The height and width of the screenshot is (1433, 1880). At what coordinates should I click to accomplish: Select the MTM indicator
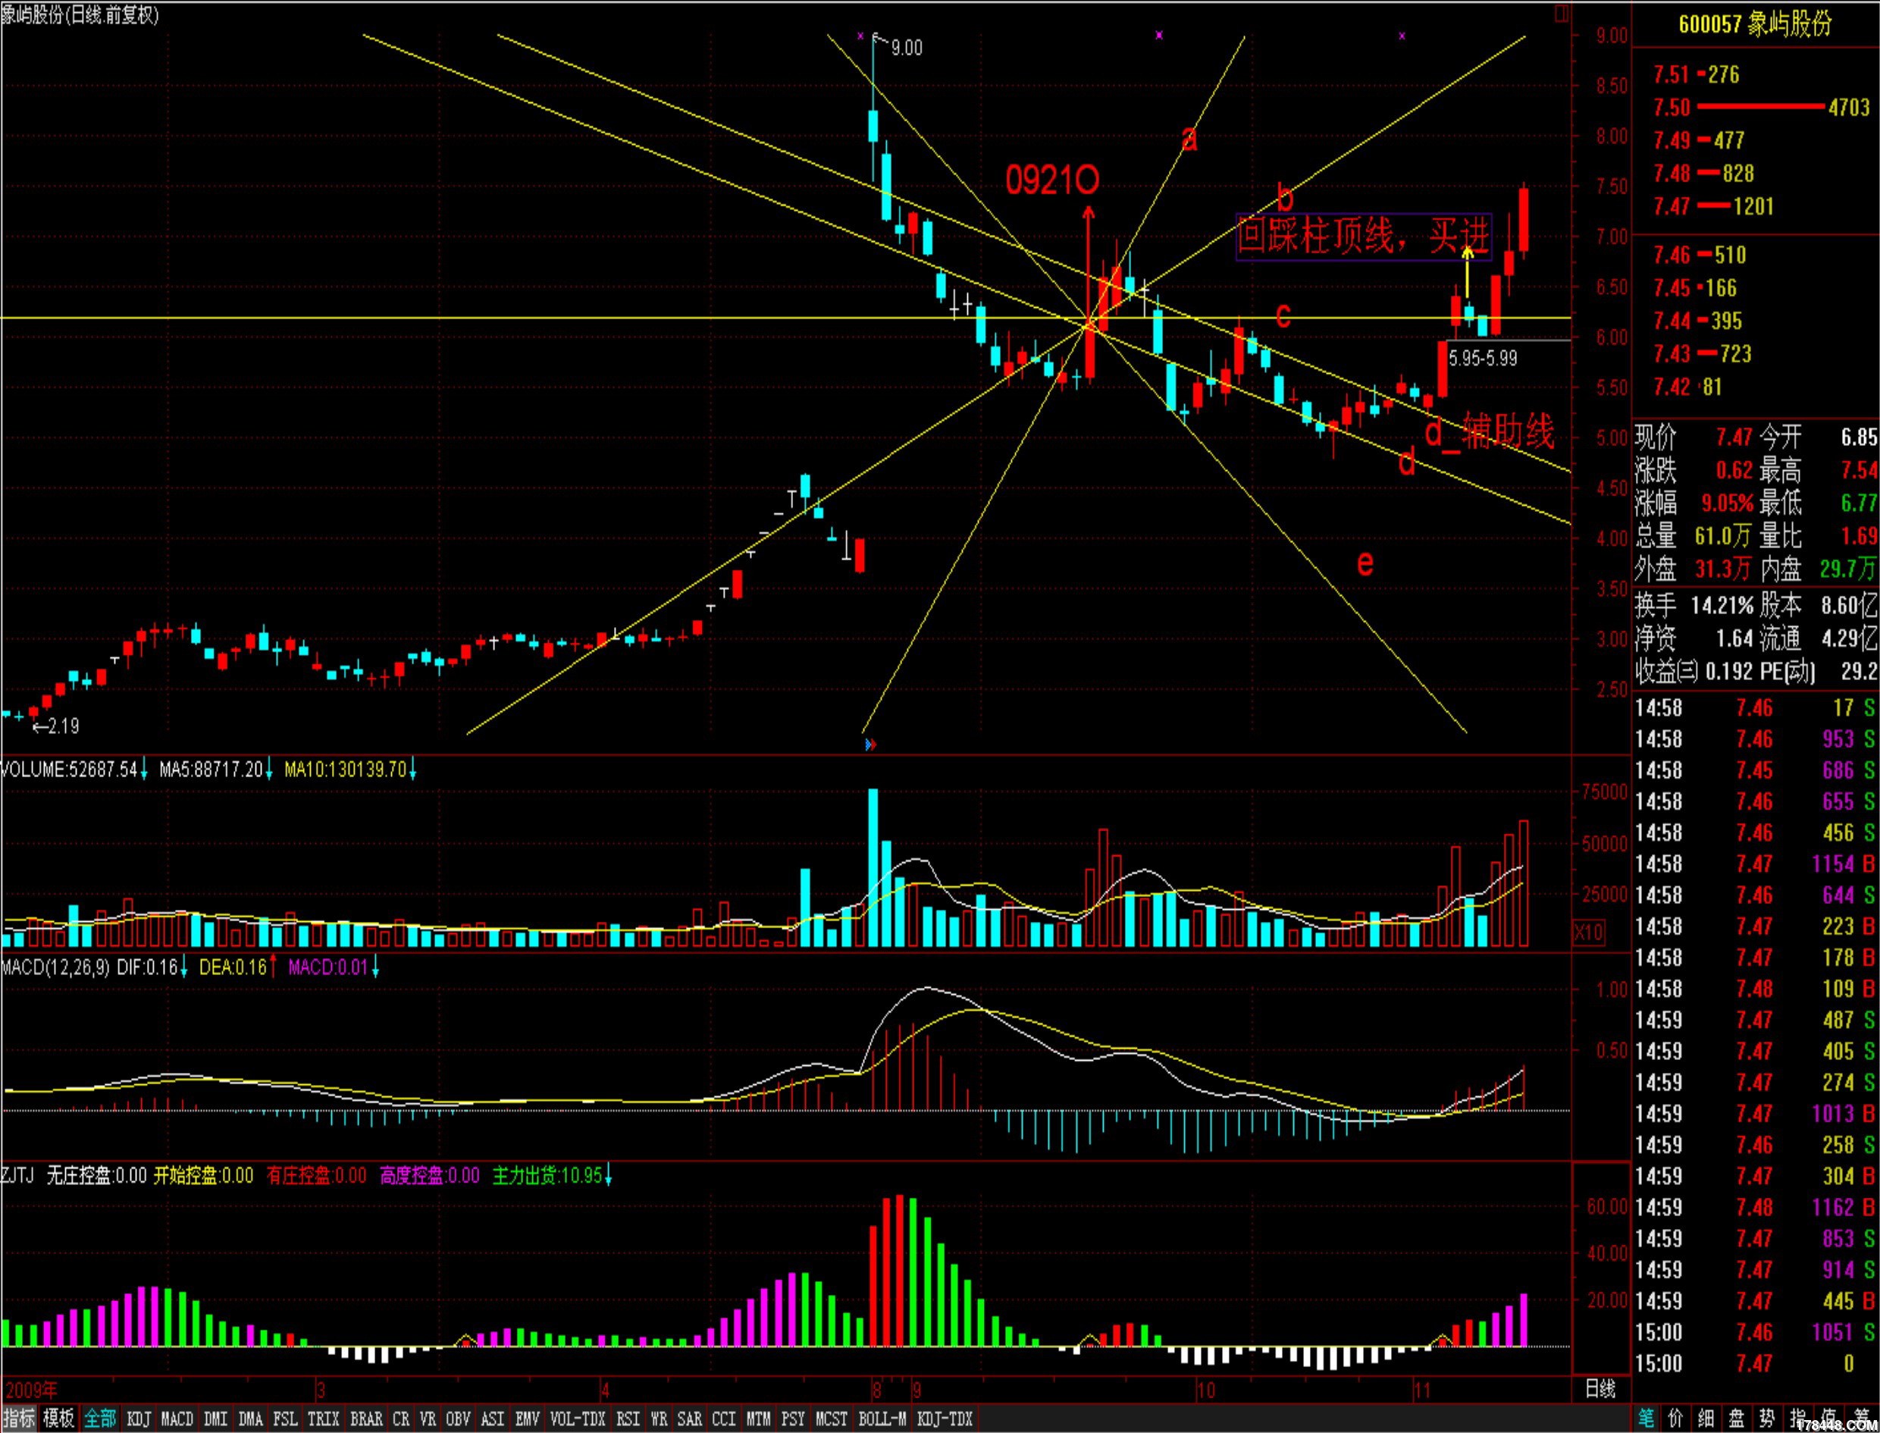pos(759,1419)
